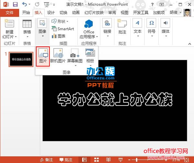
Task: Open the 加载项 tab
Action: click(159, 13)
